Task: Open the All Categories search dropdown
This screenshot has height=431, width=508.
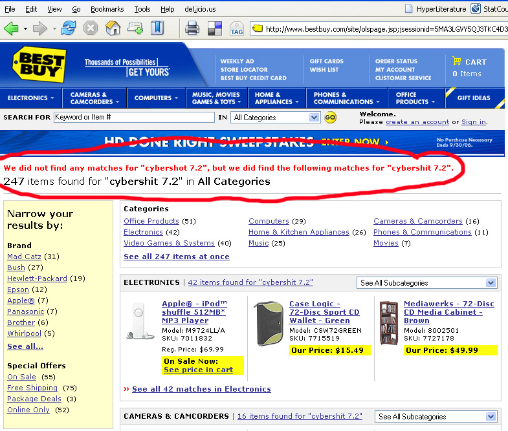Action: pyautogui.click(x=276, y=117)
